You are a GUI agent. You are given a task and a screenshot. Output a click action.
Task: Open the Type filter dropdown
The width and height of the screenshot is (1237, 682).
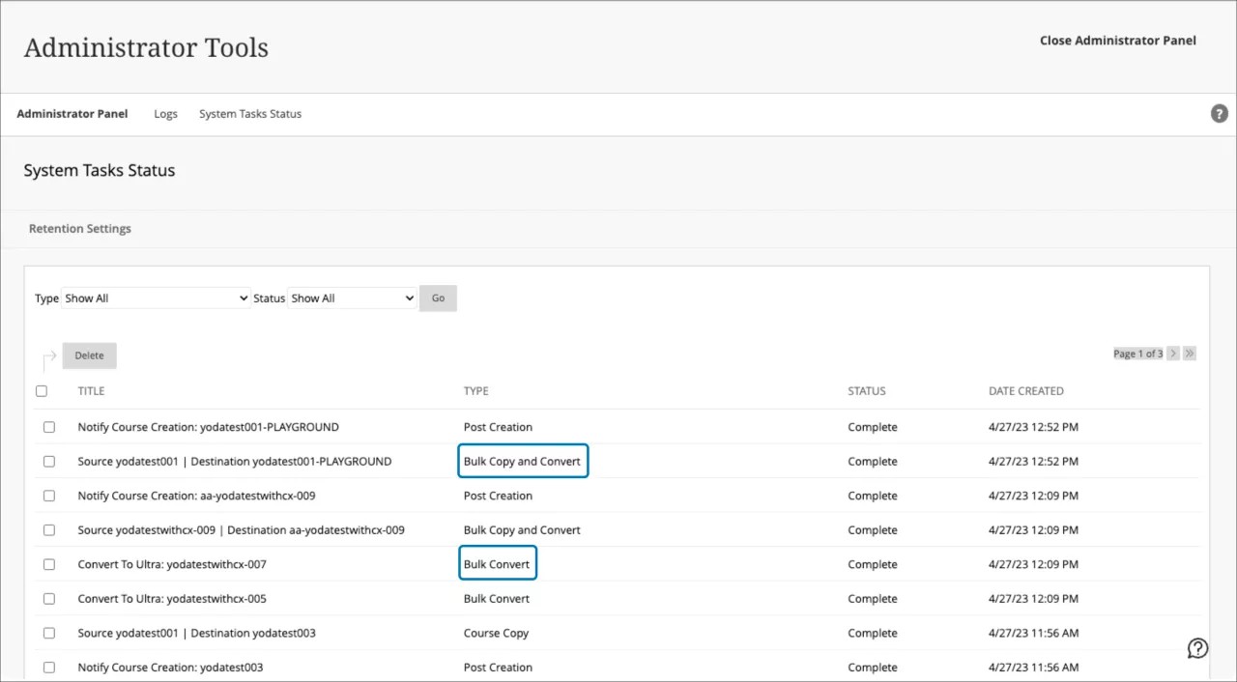tap(155, 298)
